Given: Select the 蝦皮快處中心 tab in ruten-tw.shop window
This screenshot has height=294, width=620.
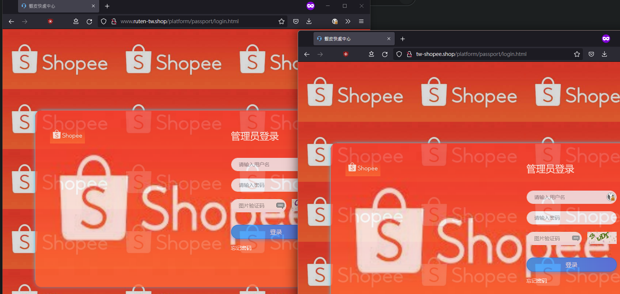Looking at the screenshot, I should point(58,6).
